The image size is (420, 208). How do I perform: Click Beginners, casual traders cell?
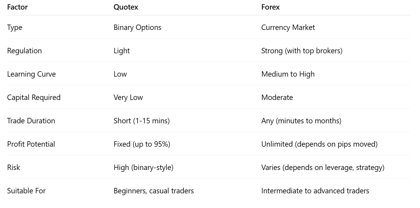click(x=154, y=191)
